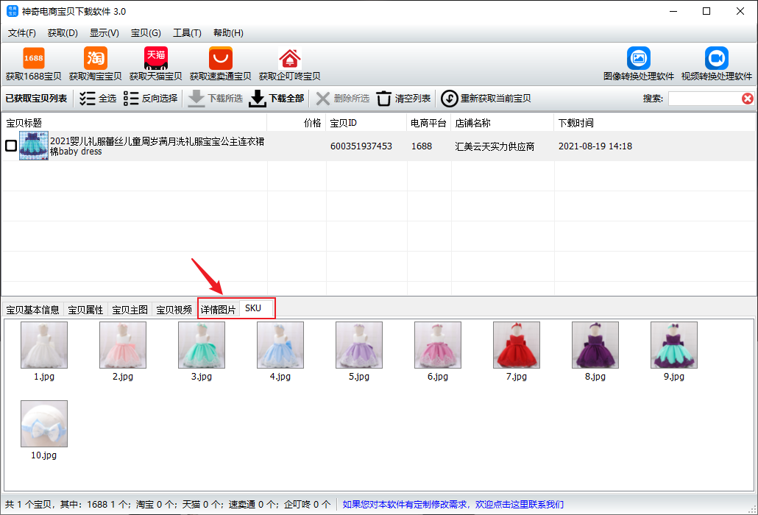Open the 宝贝(G) menu
The height and width of the screenshot is (515, 758).
click(x=146, y=33)
